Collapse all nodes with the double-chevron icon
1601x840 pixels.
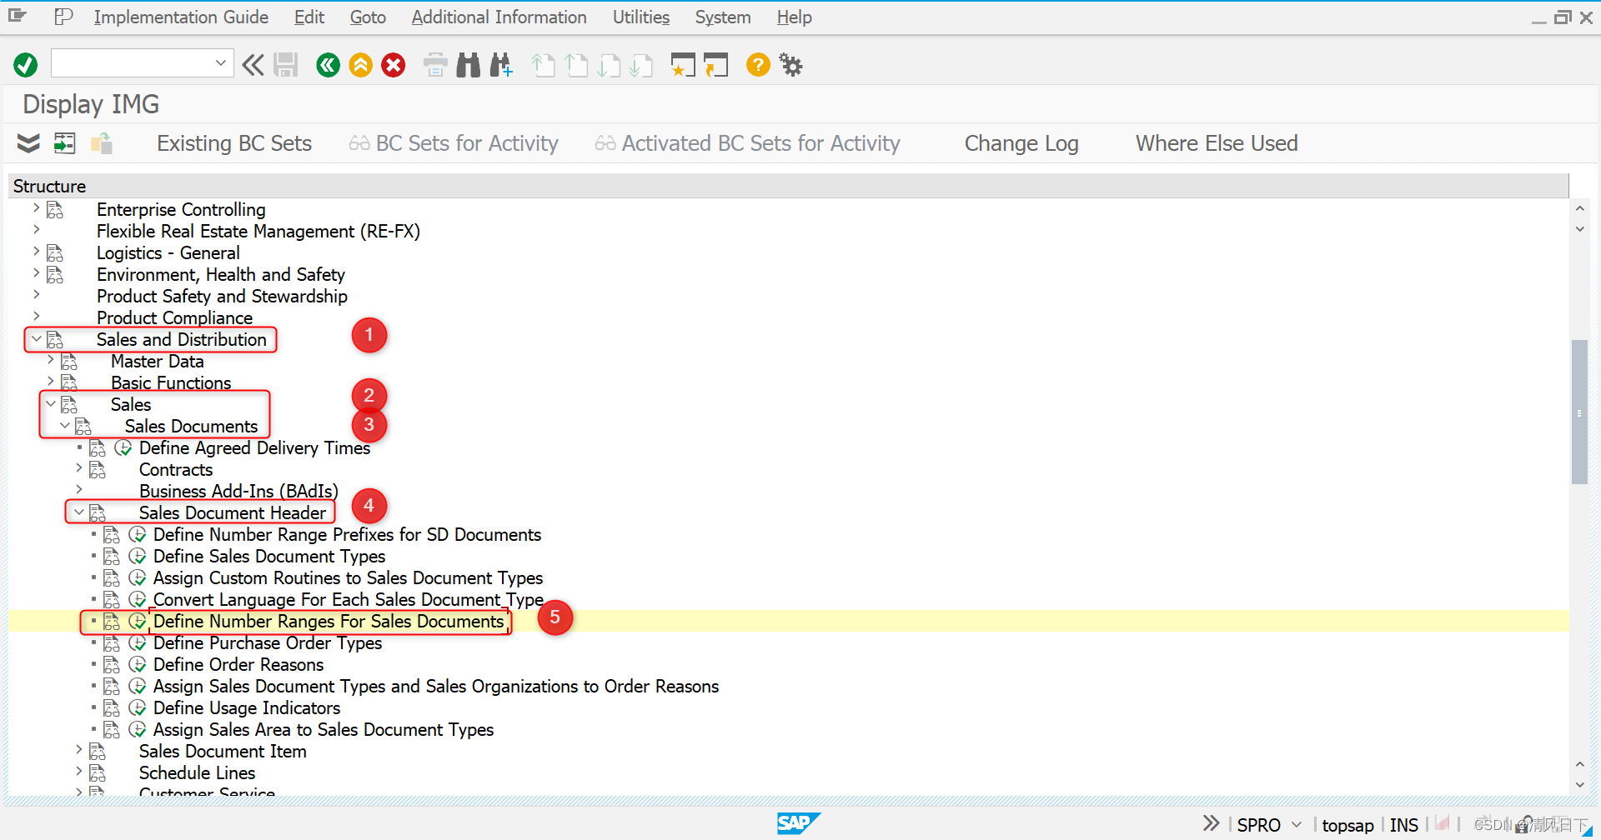coord(28,142)
